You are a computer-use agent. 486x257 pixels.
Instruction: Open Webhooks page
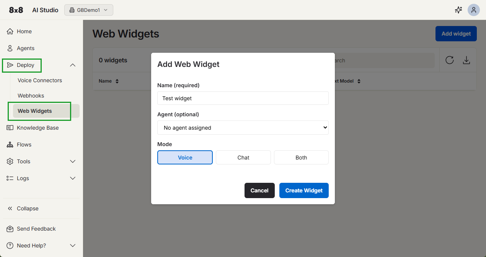point(31,96)
